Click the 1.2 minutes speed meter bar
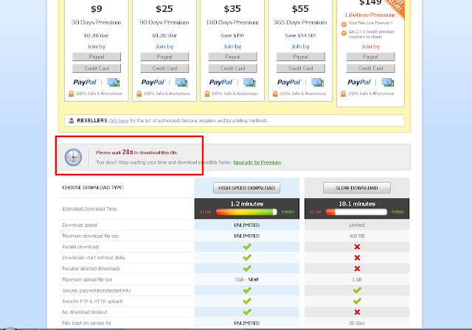The width and height of the screenshot is (472, 330). tap(246, 212)
